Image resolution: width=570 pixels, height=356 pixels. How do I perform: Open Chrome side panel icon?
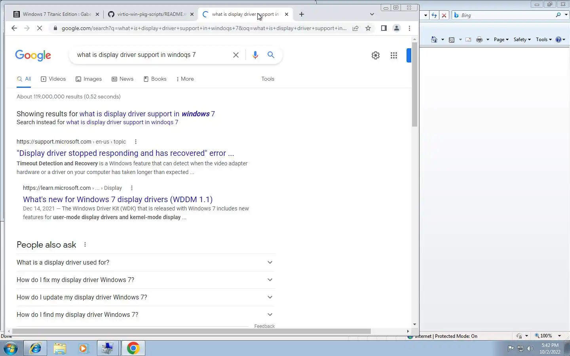pos(384,28)
